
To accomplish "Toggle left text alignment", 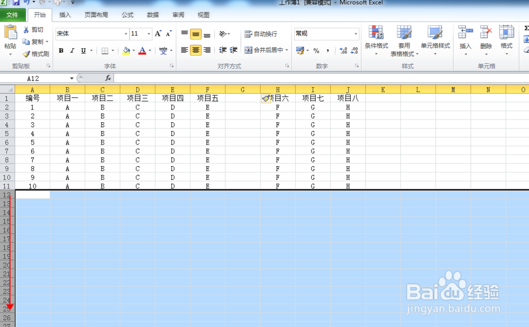I will [185, 50].
